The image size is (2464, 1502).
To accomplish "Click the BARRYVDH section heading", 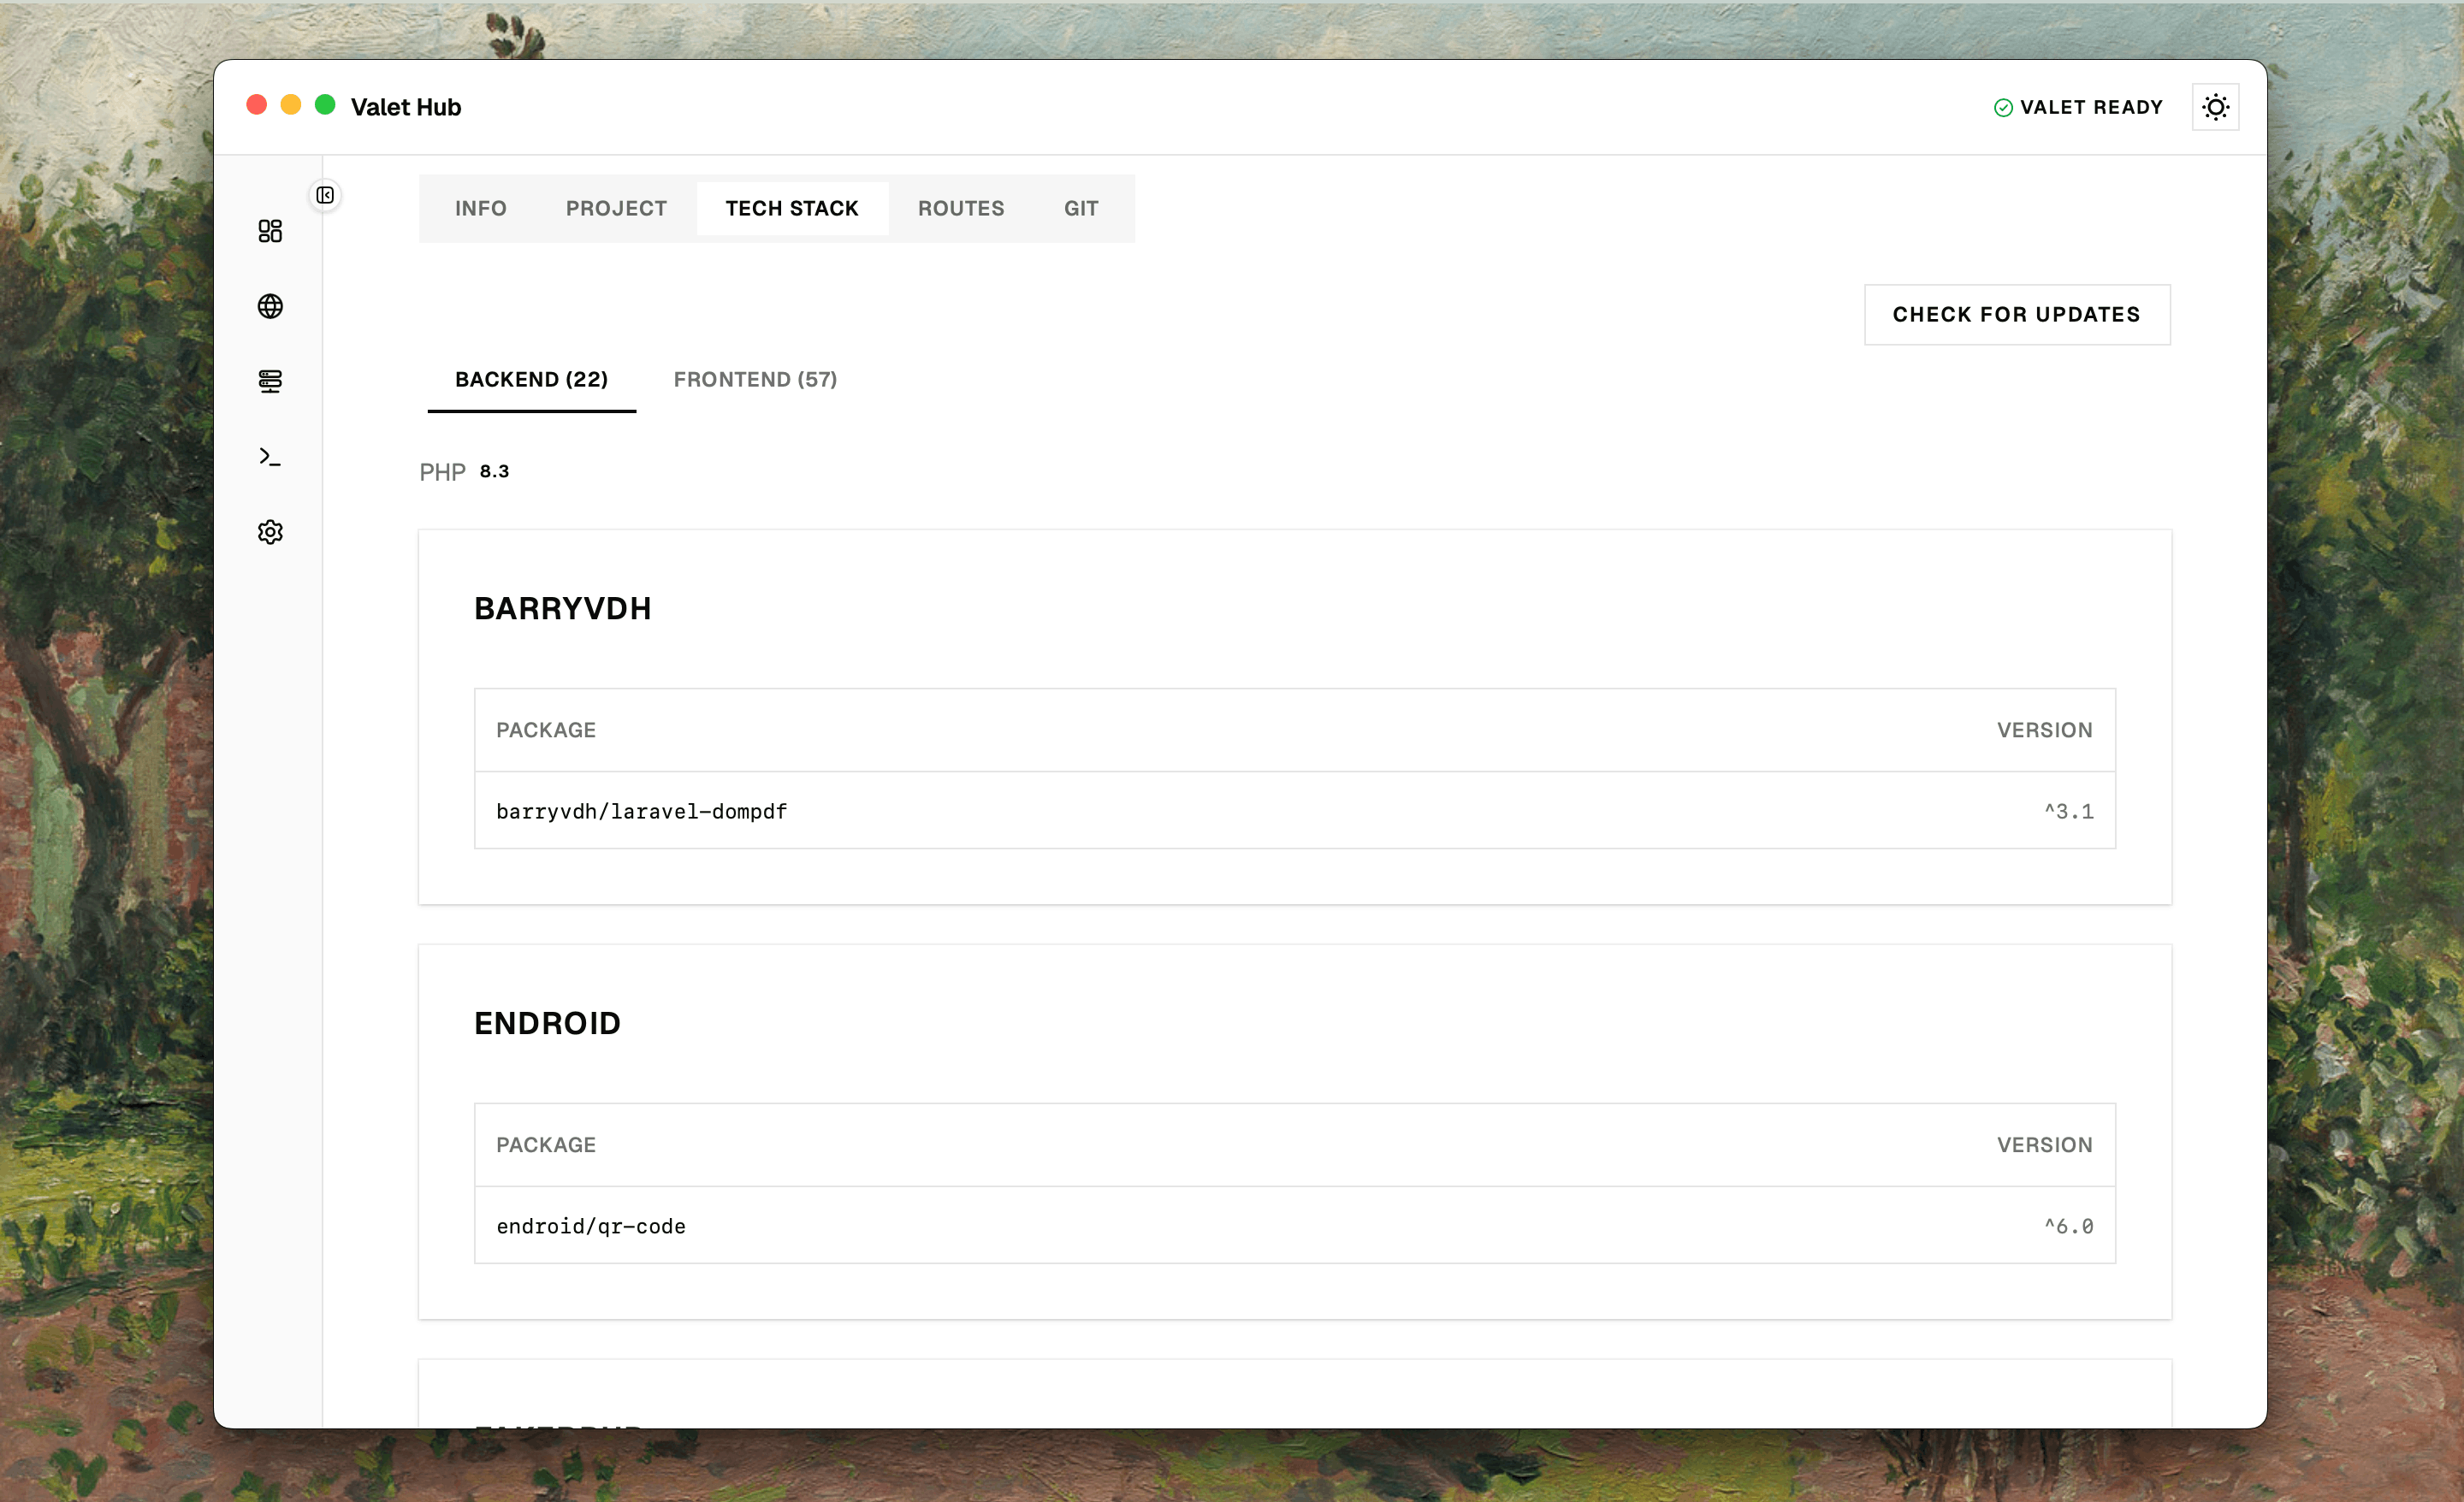I will point(562,608).
